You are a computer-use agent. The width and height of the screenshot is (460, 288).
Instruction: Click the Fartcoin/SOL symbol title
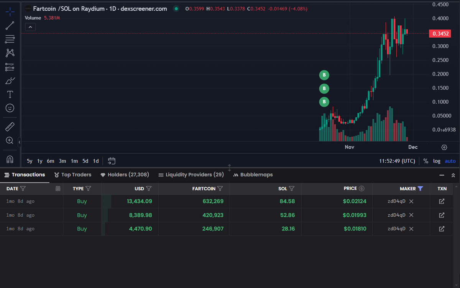[100, 8]
